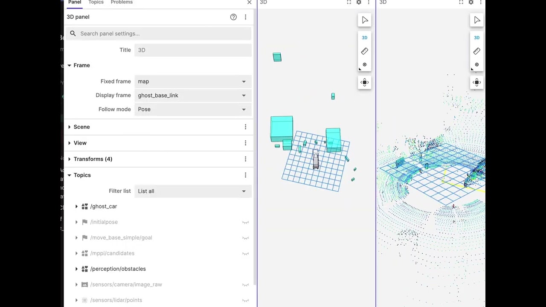Close the panel settings sidebar
This screenshot has height=307, width=546.
(250, 3)
